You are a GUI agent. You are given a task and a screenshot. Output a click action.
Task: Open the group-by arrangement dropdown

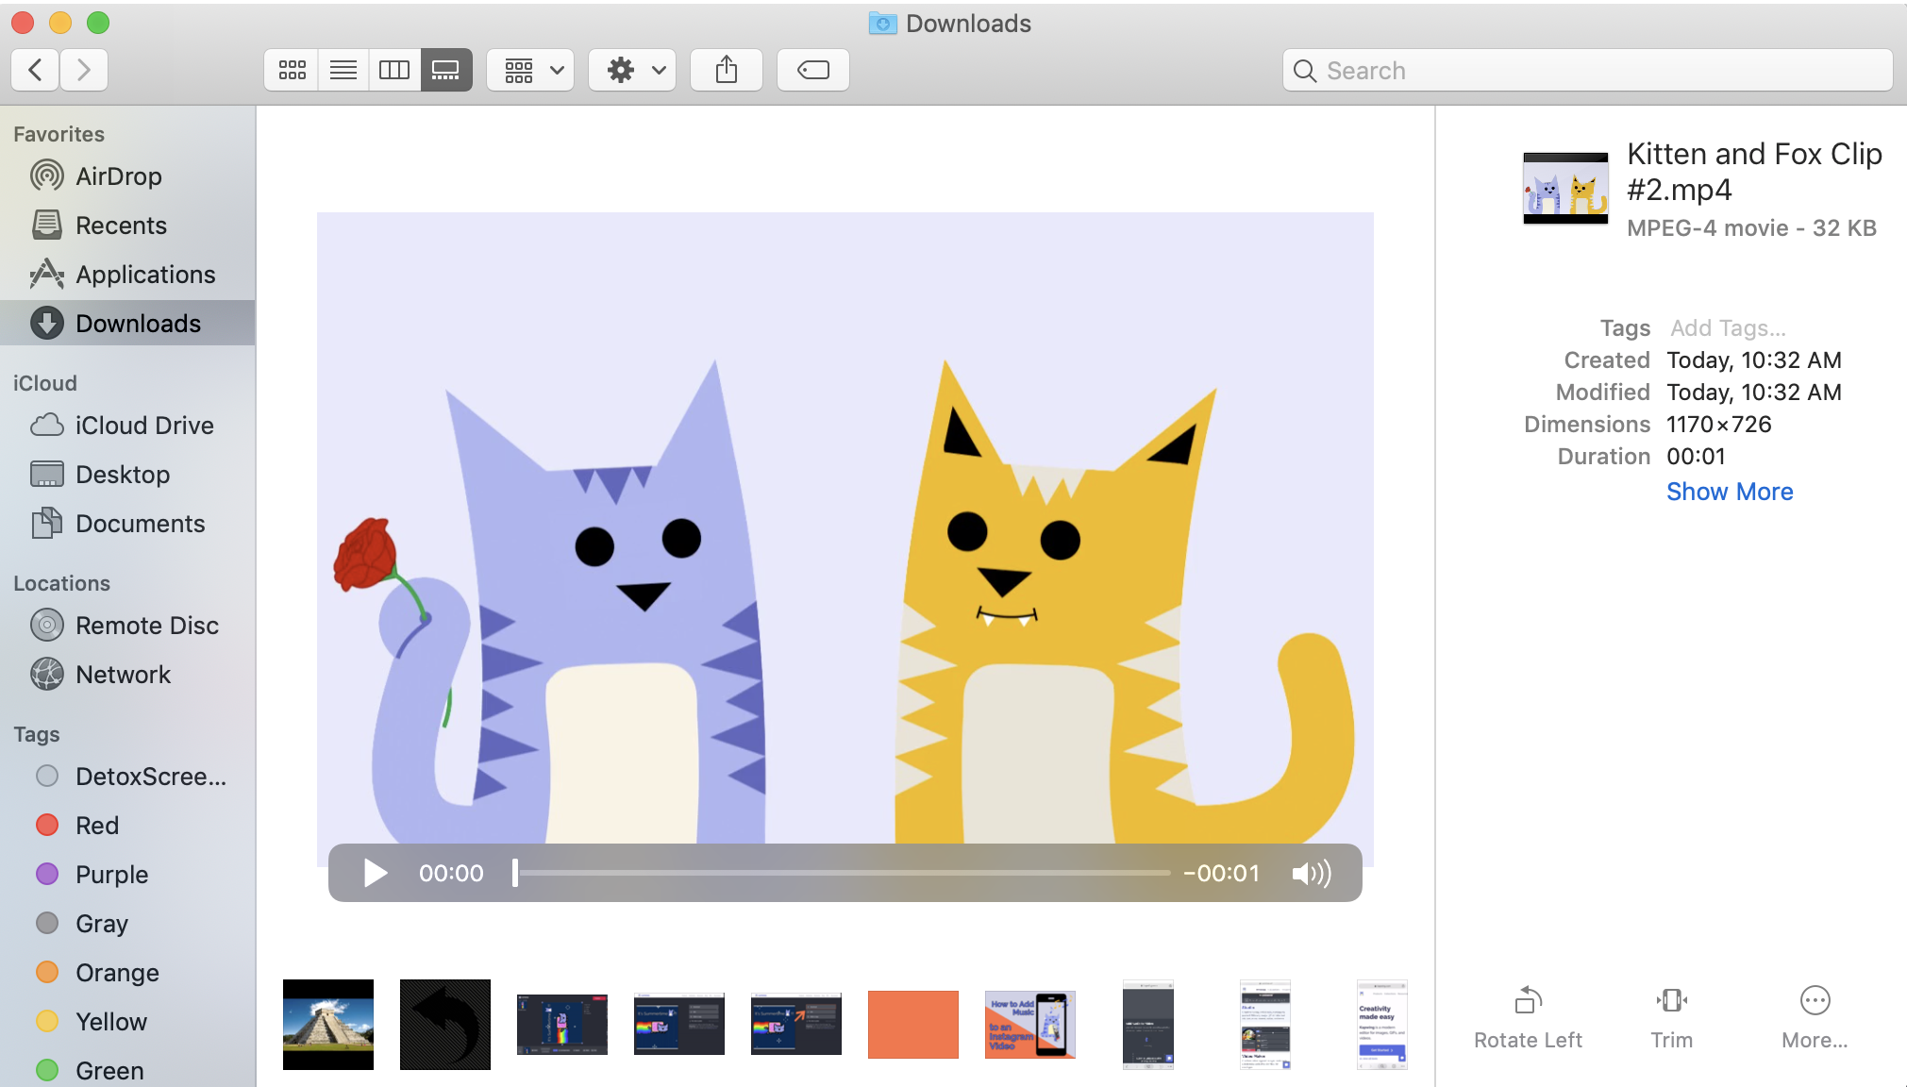[x=530, y=70]
